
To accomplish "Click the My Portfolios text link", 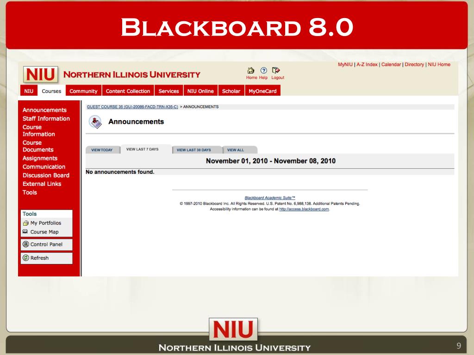I will click(46, 223).
